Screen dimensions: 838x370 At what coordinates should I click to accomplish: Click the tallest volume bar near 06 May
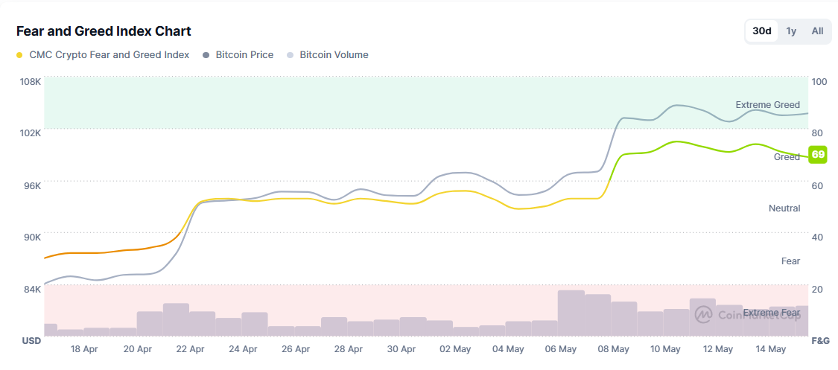571,313
